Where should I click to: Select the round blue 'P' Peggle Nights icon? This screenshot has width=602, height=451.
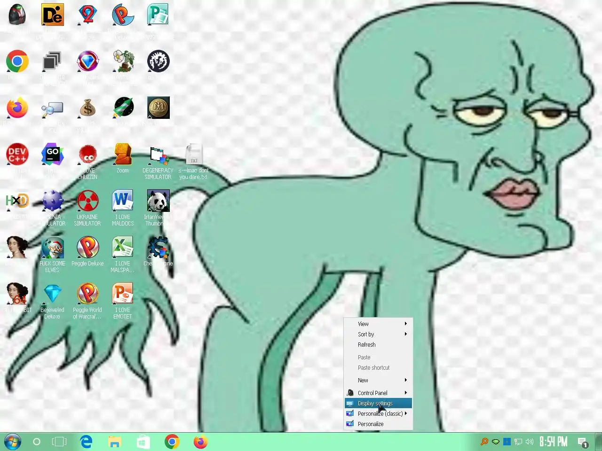123,15
